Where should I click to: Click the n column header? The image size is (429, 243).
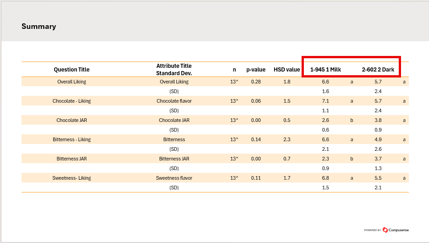234,70
